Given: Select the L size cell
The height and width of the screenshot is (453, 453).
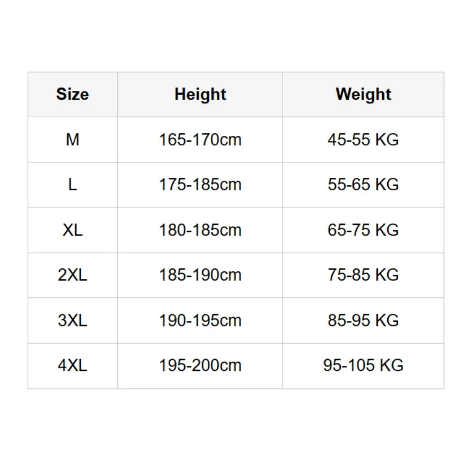Looking at the screenshot, I should pos(72,185).
